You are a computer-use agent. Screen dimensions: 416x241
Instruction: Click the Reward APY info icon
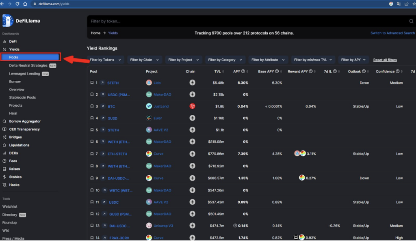coord(311,71)
